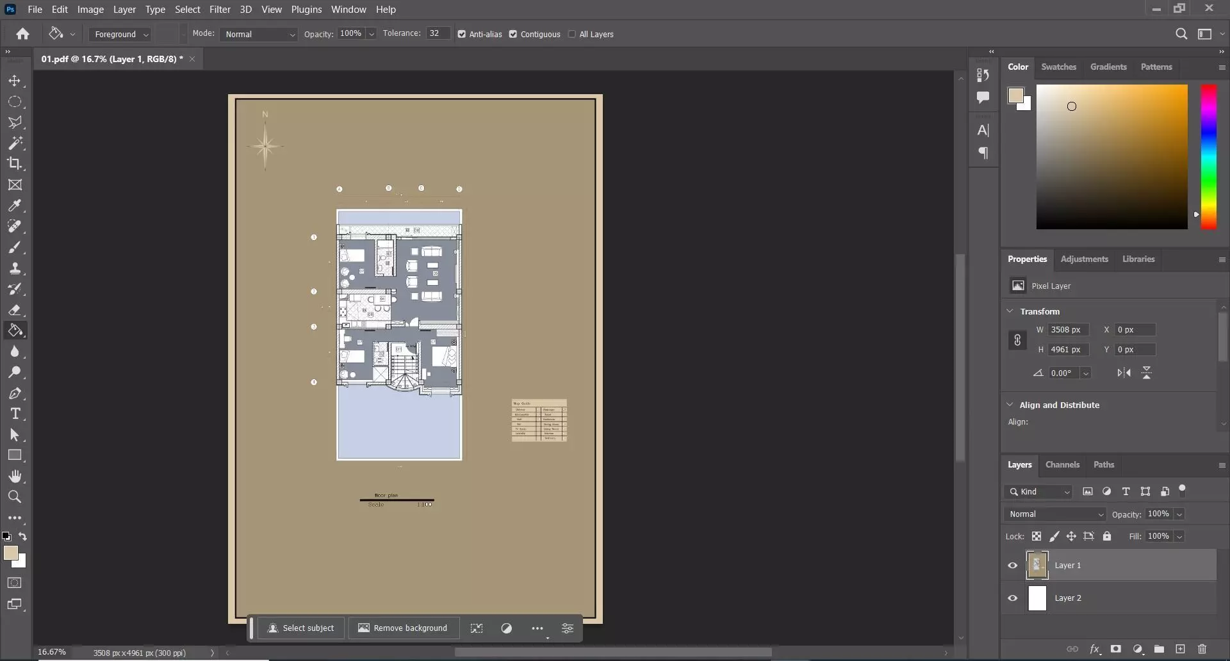The image size is (1230, 661).
Task: Select the Layer 1 thumbnail
Action: coord(1037,566)
